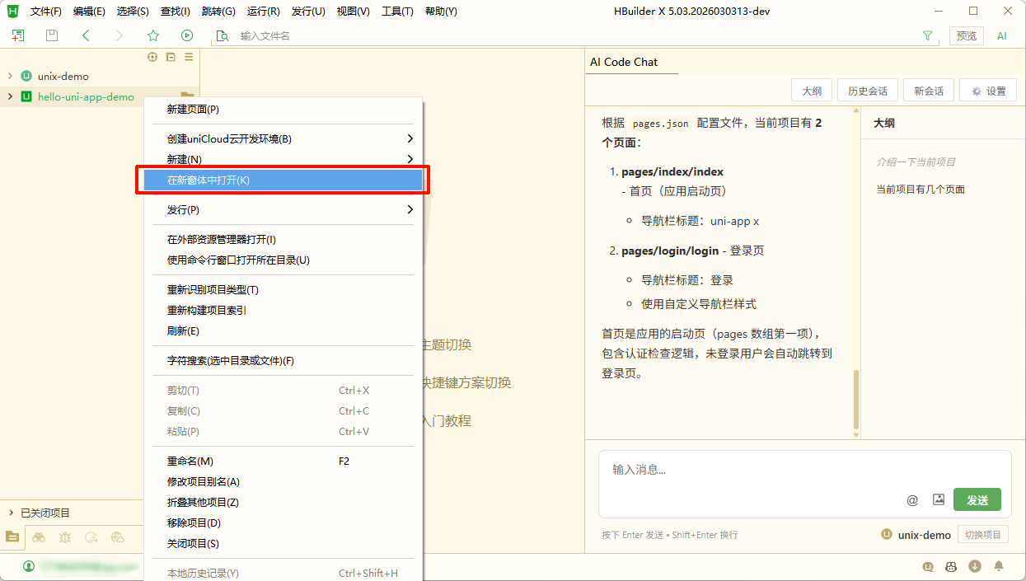1026x581 pixels.
Task: Open the 工具(T) menu in menu bar
Action: click(x=397, y=12)
